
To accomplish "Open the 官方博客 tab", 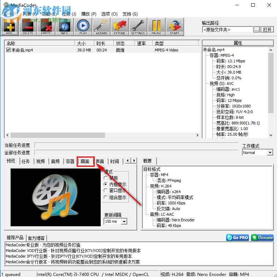I will [36, 238].
